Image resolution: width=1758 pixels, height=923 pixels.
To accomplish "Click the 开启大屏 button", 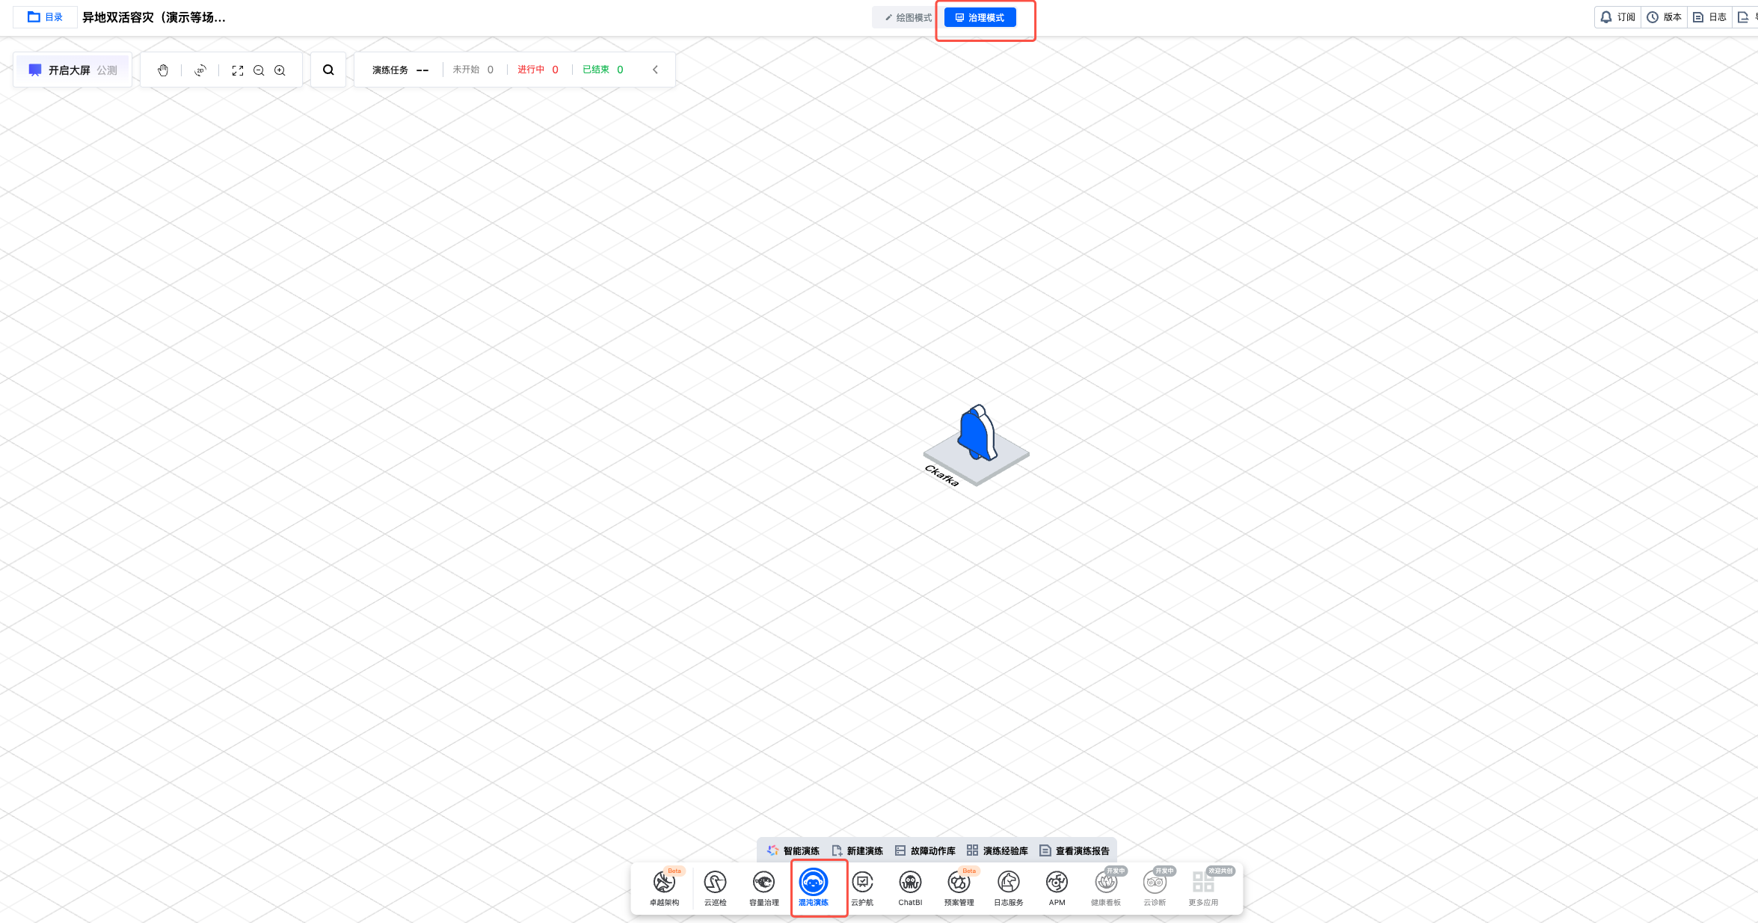I will [72, 70].
